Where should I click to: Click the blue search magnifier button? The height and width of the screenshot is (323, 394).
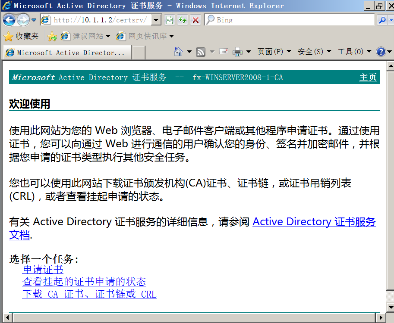point(382,20)
